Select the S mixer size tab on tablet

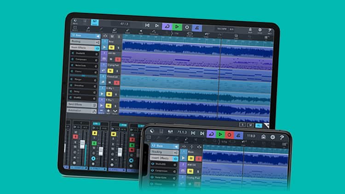tap(242, 125)
